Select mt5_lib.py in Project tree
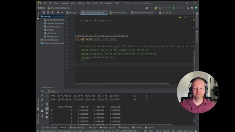 [x=51, y=33]
